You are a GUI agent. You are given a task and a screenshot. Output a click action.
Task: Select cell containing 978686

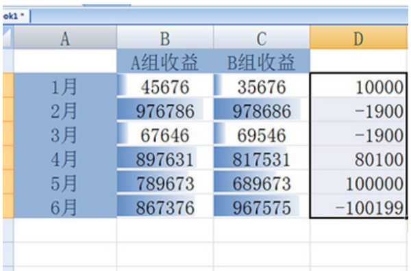262,109
